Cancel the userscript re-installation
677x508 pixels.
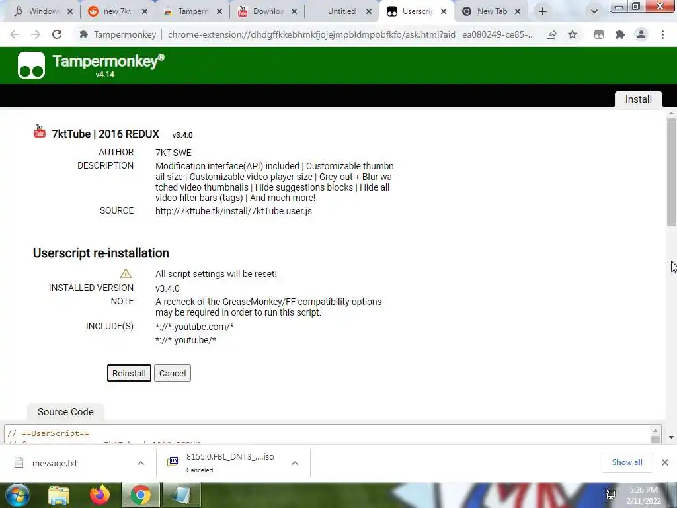pos(173,373)
